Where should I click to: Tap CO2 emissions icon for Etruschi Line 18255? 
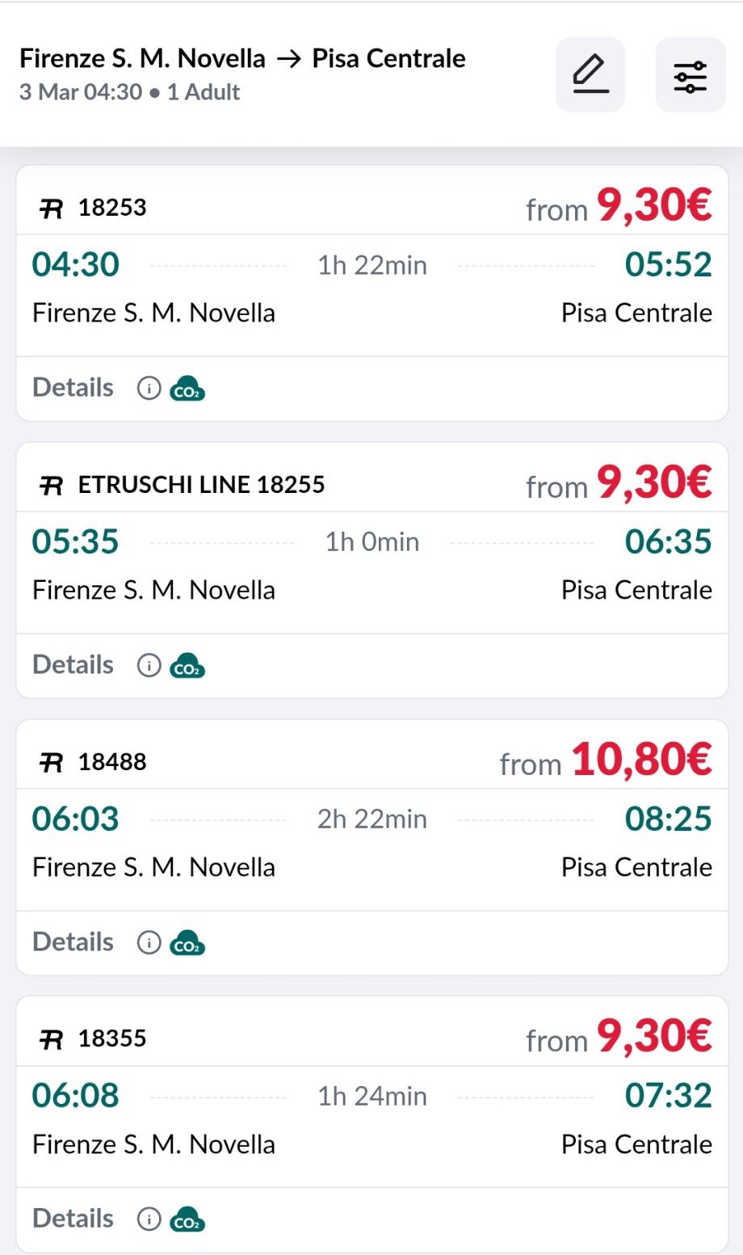(187, 665)
